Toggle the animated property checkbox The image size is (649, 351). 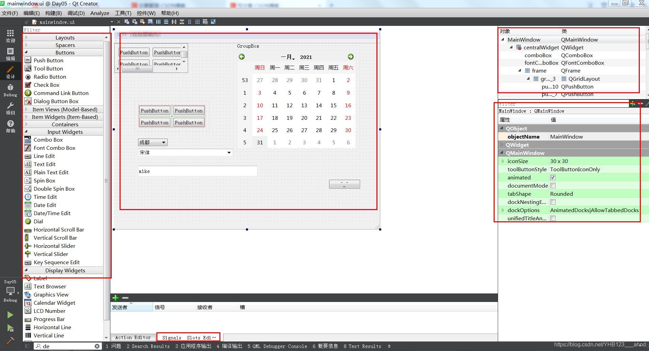tap(553, 177)
